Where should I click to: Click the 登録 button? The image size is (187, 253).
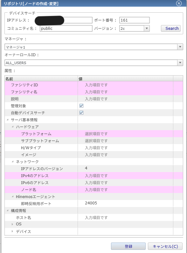(128, 246)
